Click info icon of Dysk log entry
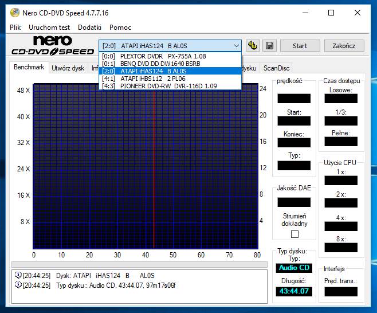This screenshot has width=377, height=313. [18, 275]
